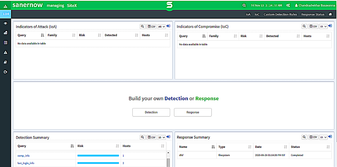
Task: Click hosts count 2 for last_login_info
Action: (123, 163)
